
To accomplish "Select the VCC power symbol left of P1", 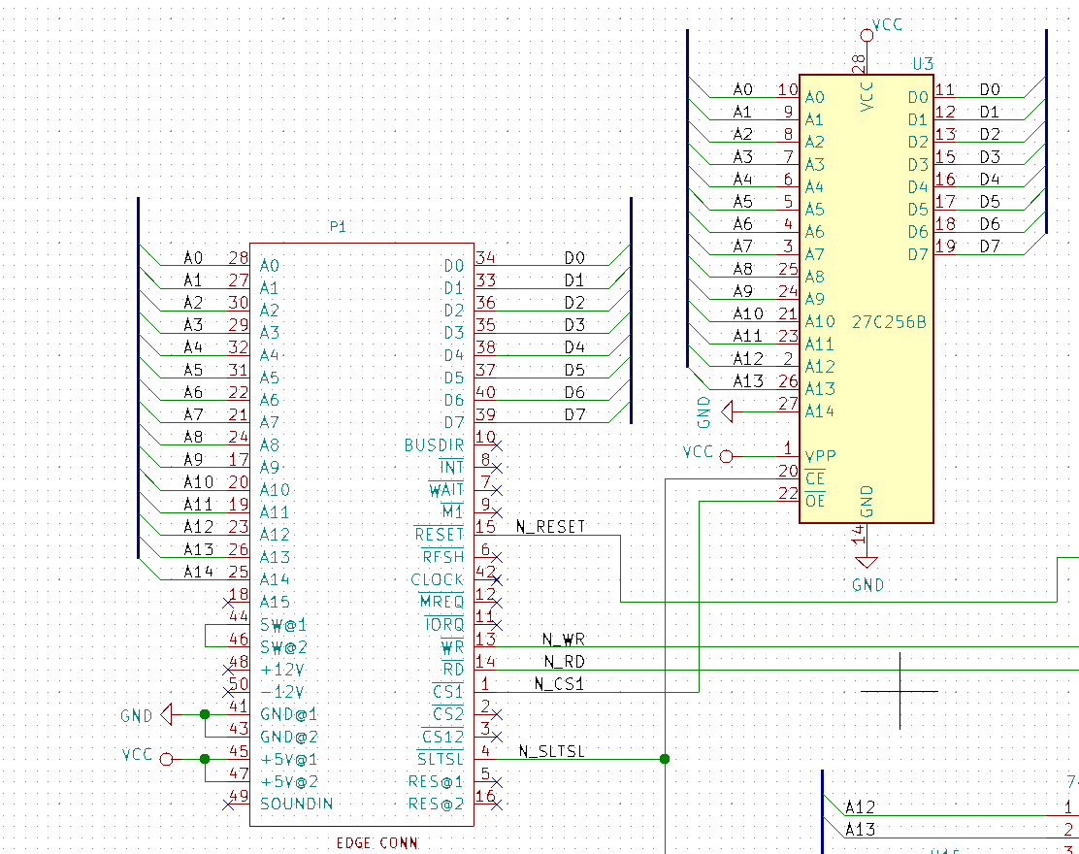I will tap(165, 759).
